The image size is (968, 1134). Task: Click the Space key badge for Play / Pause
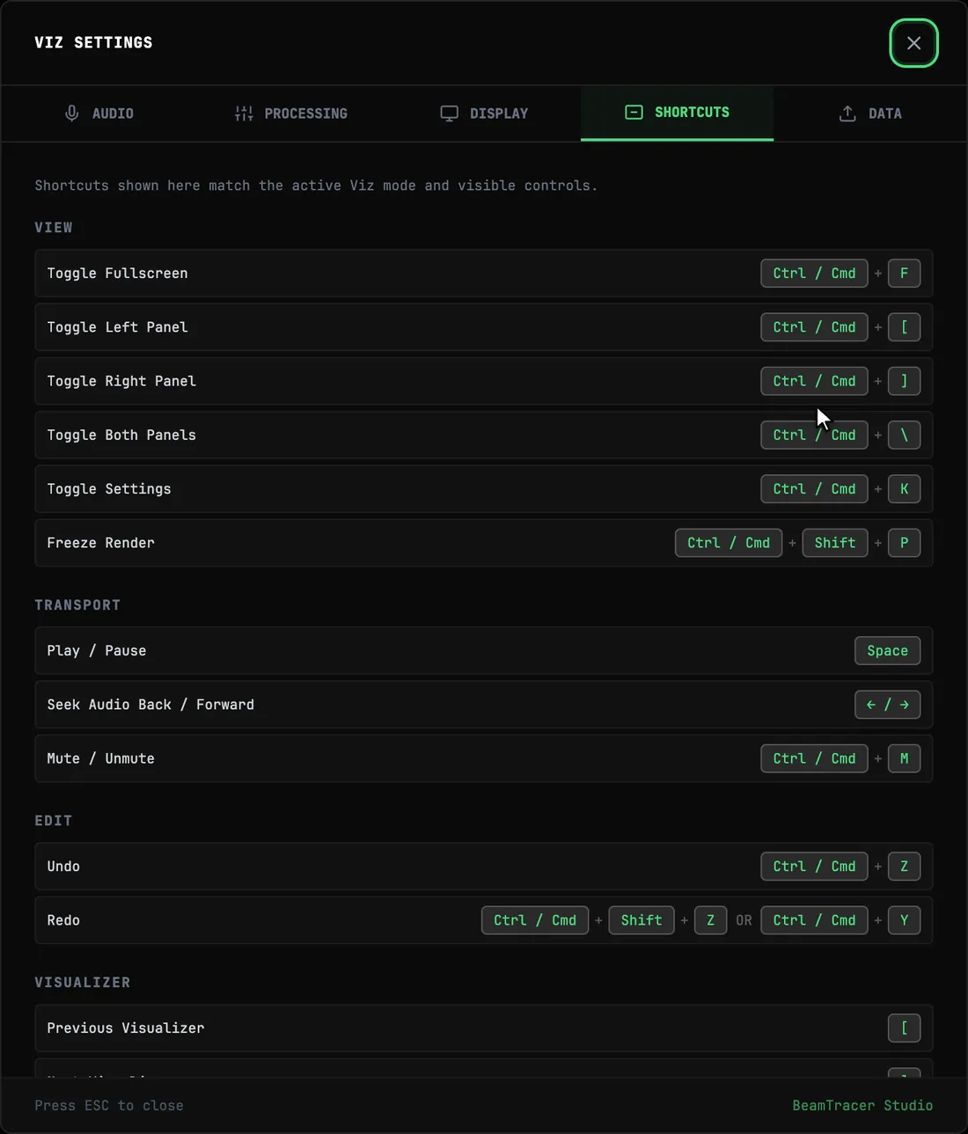pyautogui.click(x=887, y=651)
